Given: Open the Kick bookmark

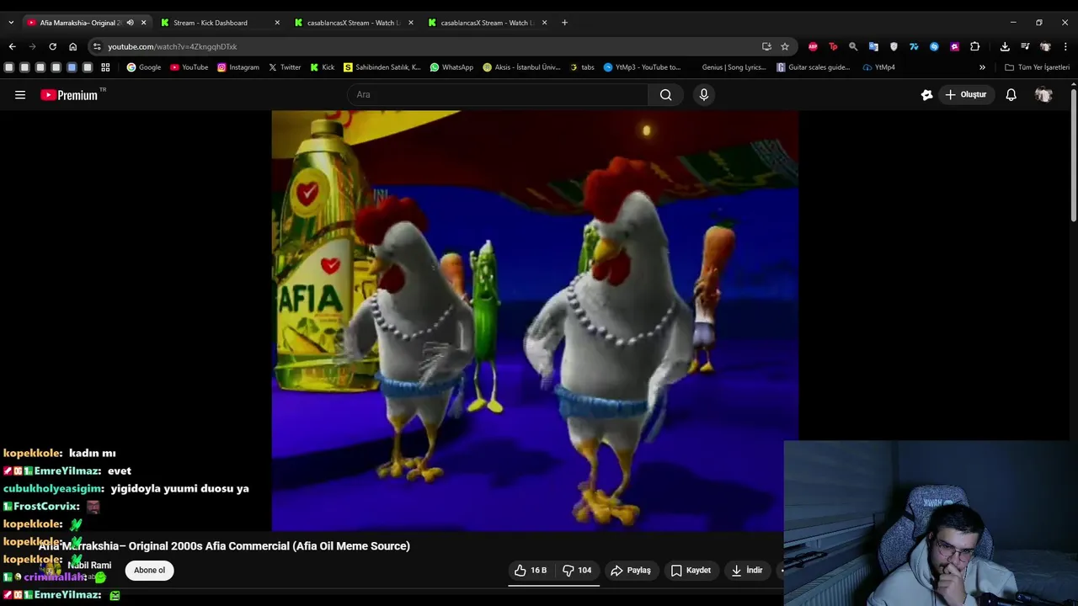Looking at the screenshot, I should point(323,67).
